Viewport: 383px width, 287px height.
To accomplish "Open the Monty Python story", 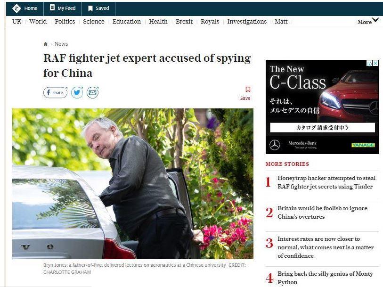I will pos(325,278).
